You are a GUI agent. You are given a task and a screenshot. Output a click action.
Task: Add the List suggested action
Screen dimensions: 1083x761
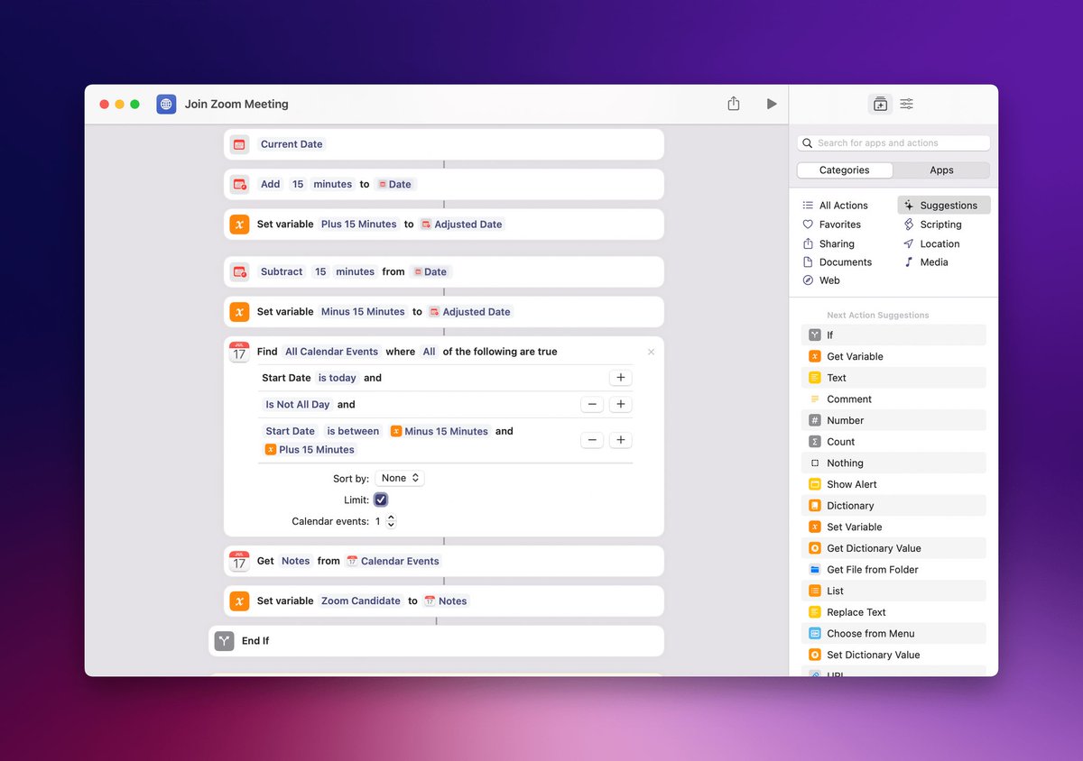pos(893,591)
